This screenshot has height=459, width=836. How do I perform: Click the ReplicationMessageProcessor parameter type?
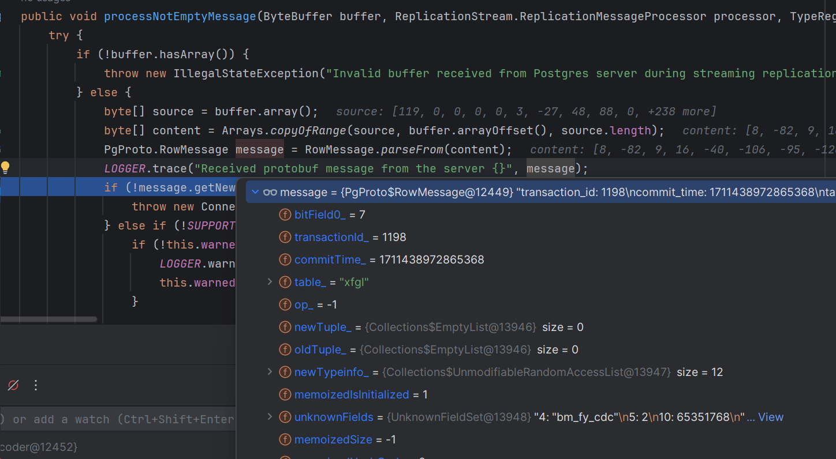click(x=613, y=16)
